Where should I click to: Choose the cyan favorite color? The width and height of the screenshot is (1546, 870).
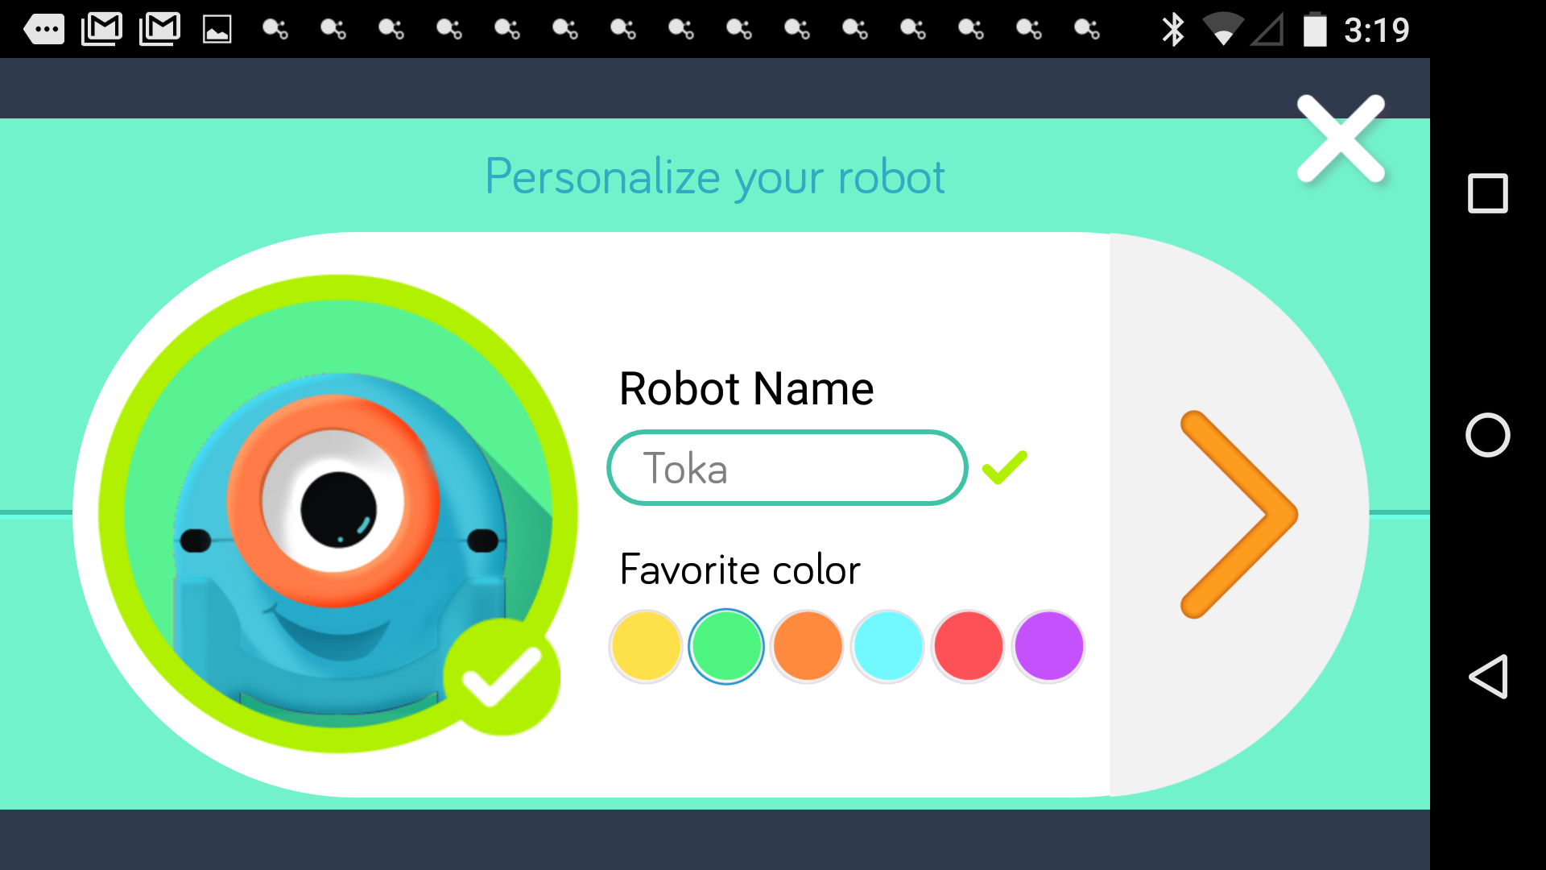[887, 646]
